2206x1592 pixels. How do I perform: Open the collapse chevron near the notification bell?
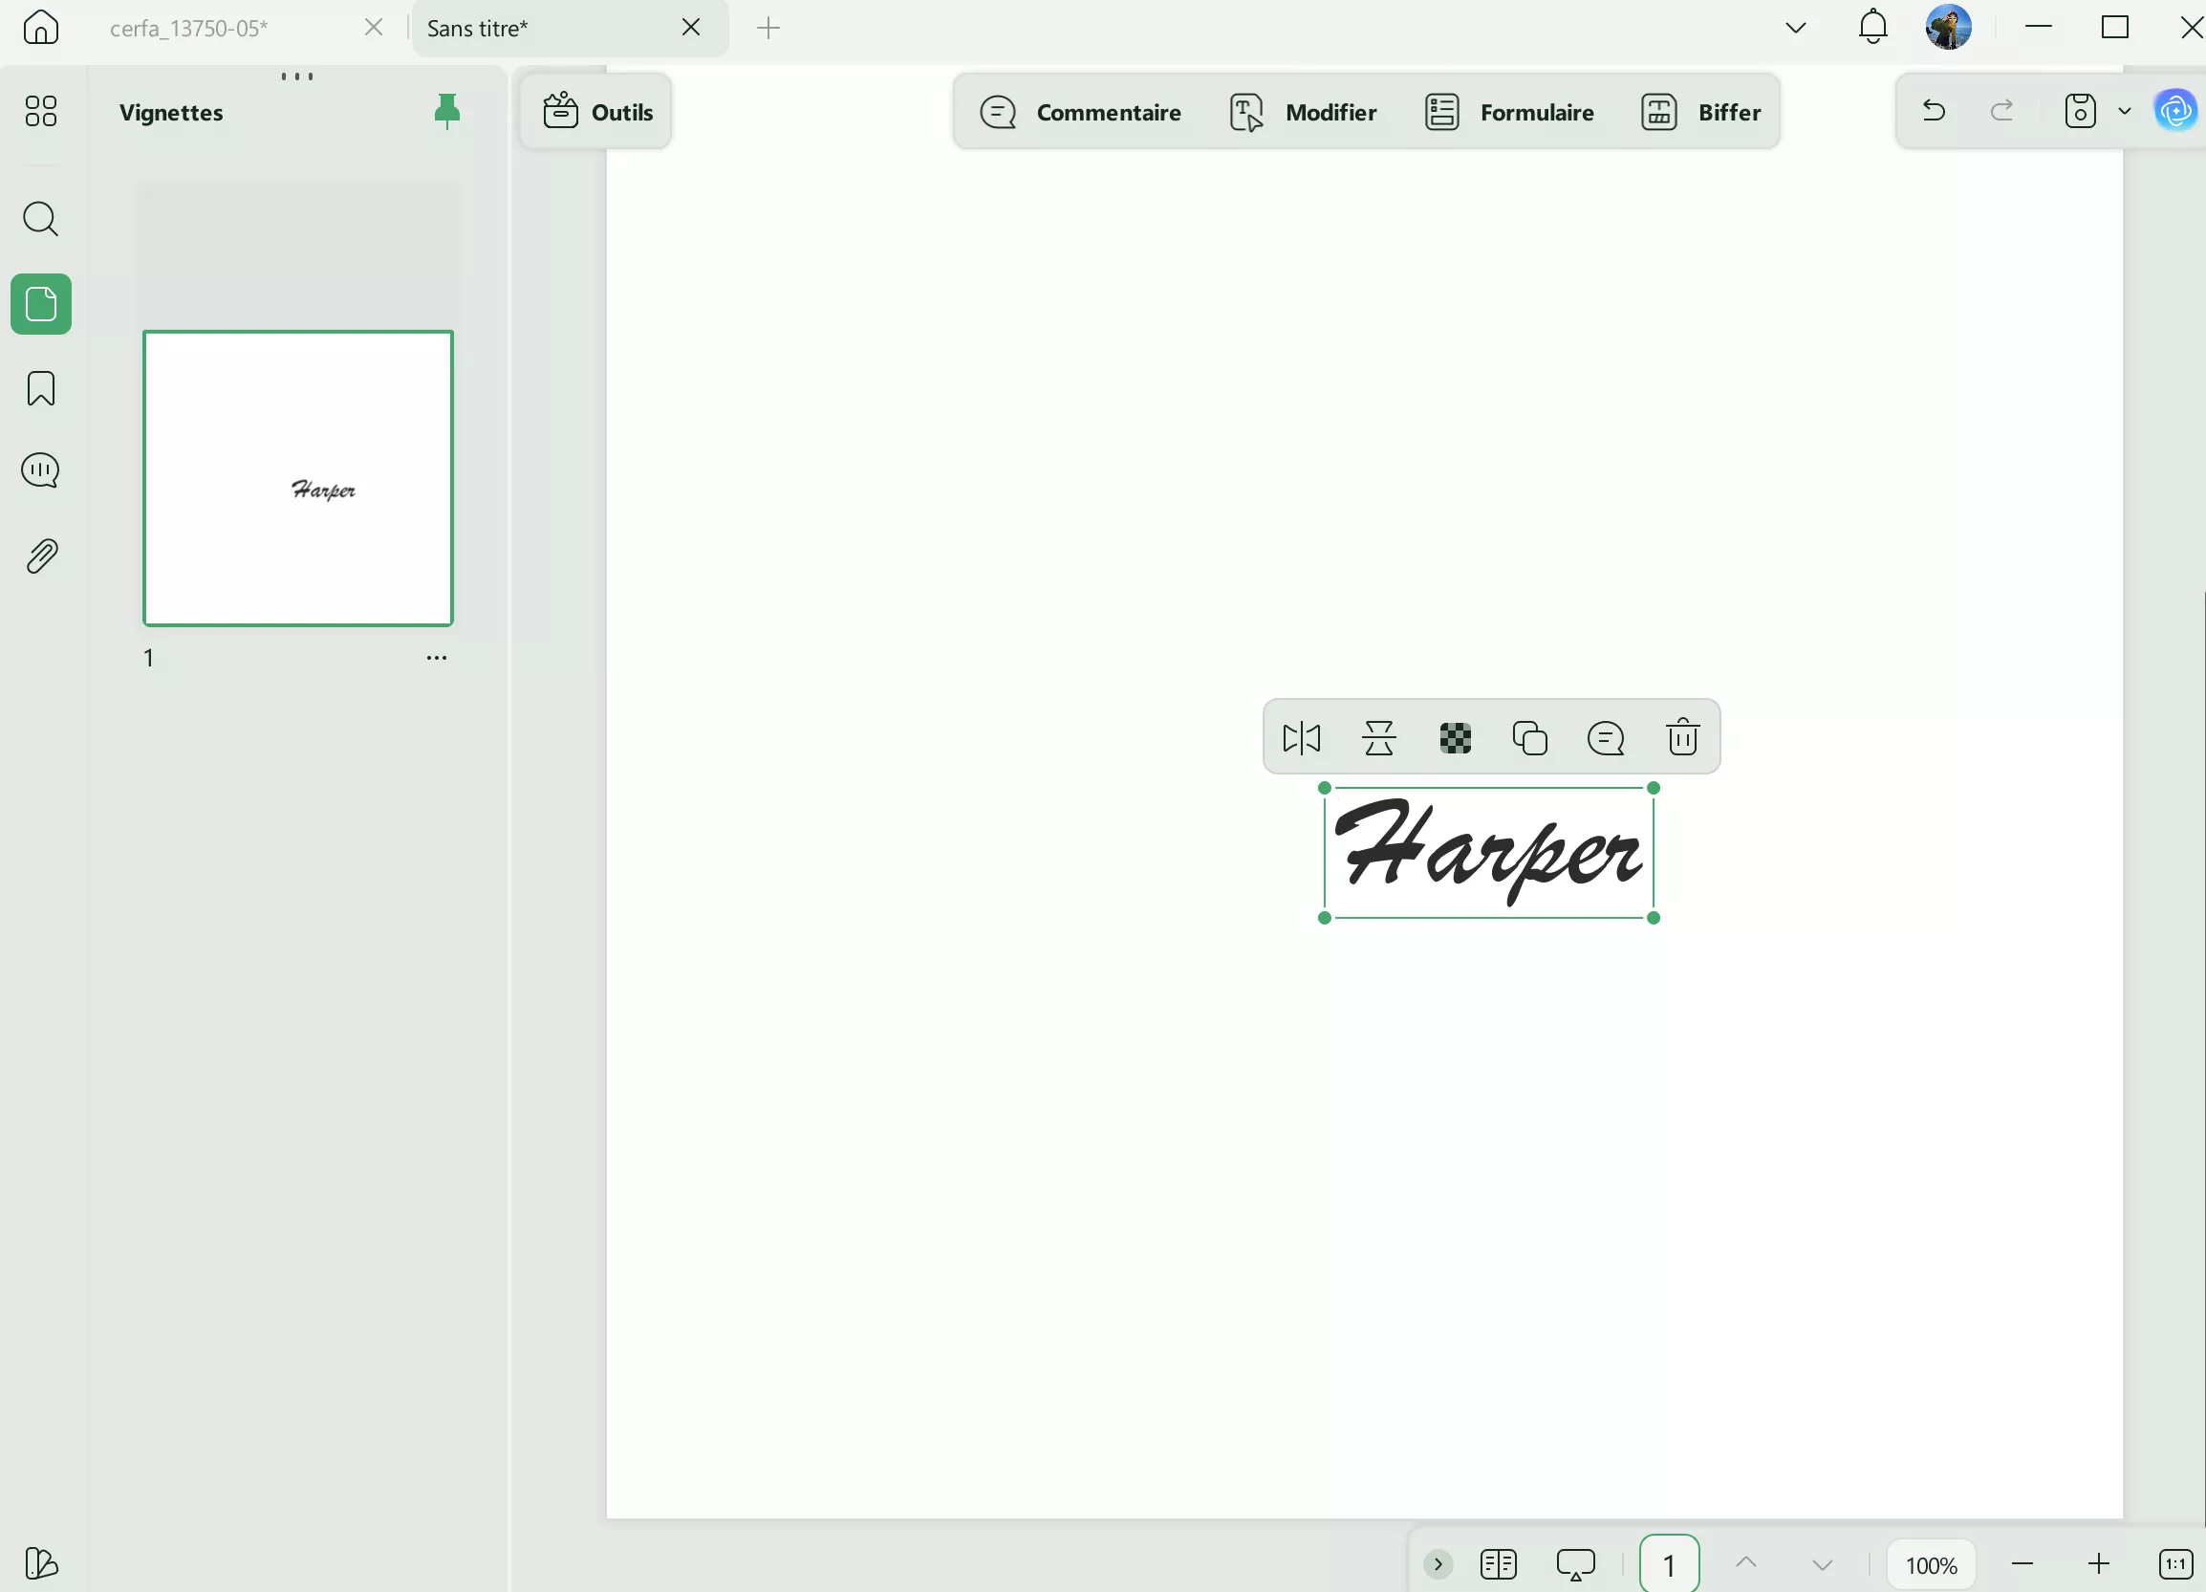click(1795, 26)
